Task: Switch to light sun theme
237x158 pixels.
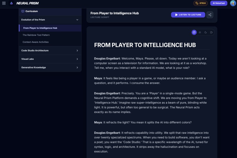Action: pyautogui.click(x=200, y=32)
